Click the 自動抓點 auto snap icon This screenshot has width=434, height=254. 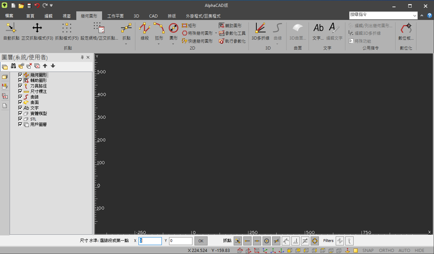tap(11, 28)
